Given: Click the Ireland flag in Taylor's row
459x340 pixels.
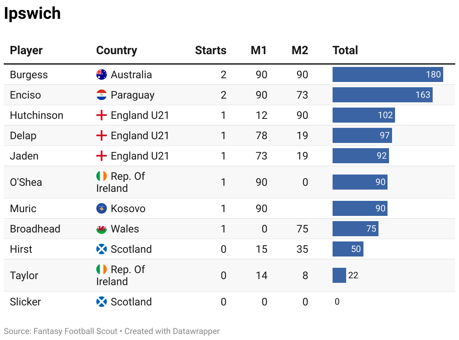Looking at the screenshot, I should [102, 269].
